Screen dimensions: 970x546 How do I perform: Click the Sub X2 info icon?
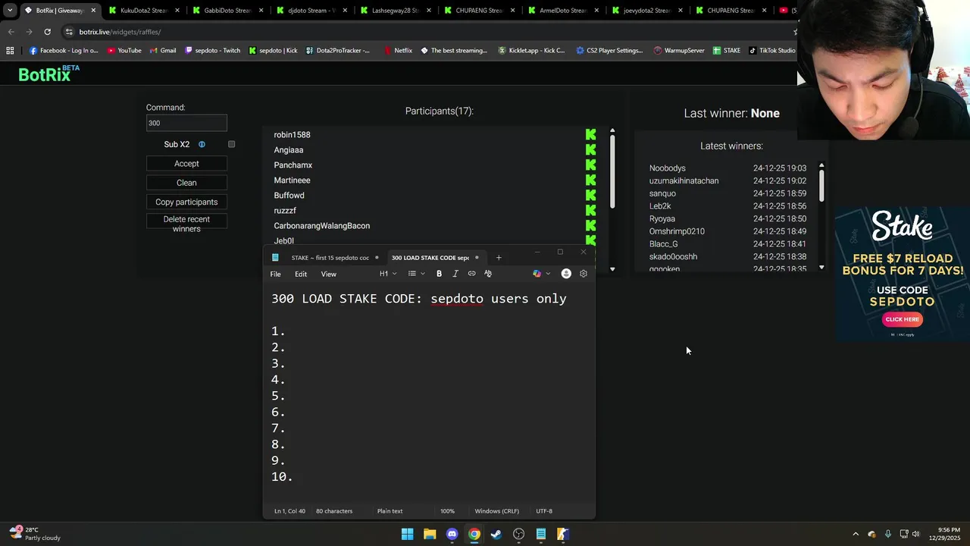(202, 144)
